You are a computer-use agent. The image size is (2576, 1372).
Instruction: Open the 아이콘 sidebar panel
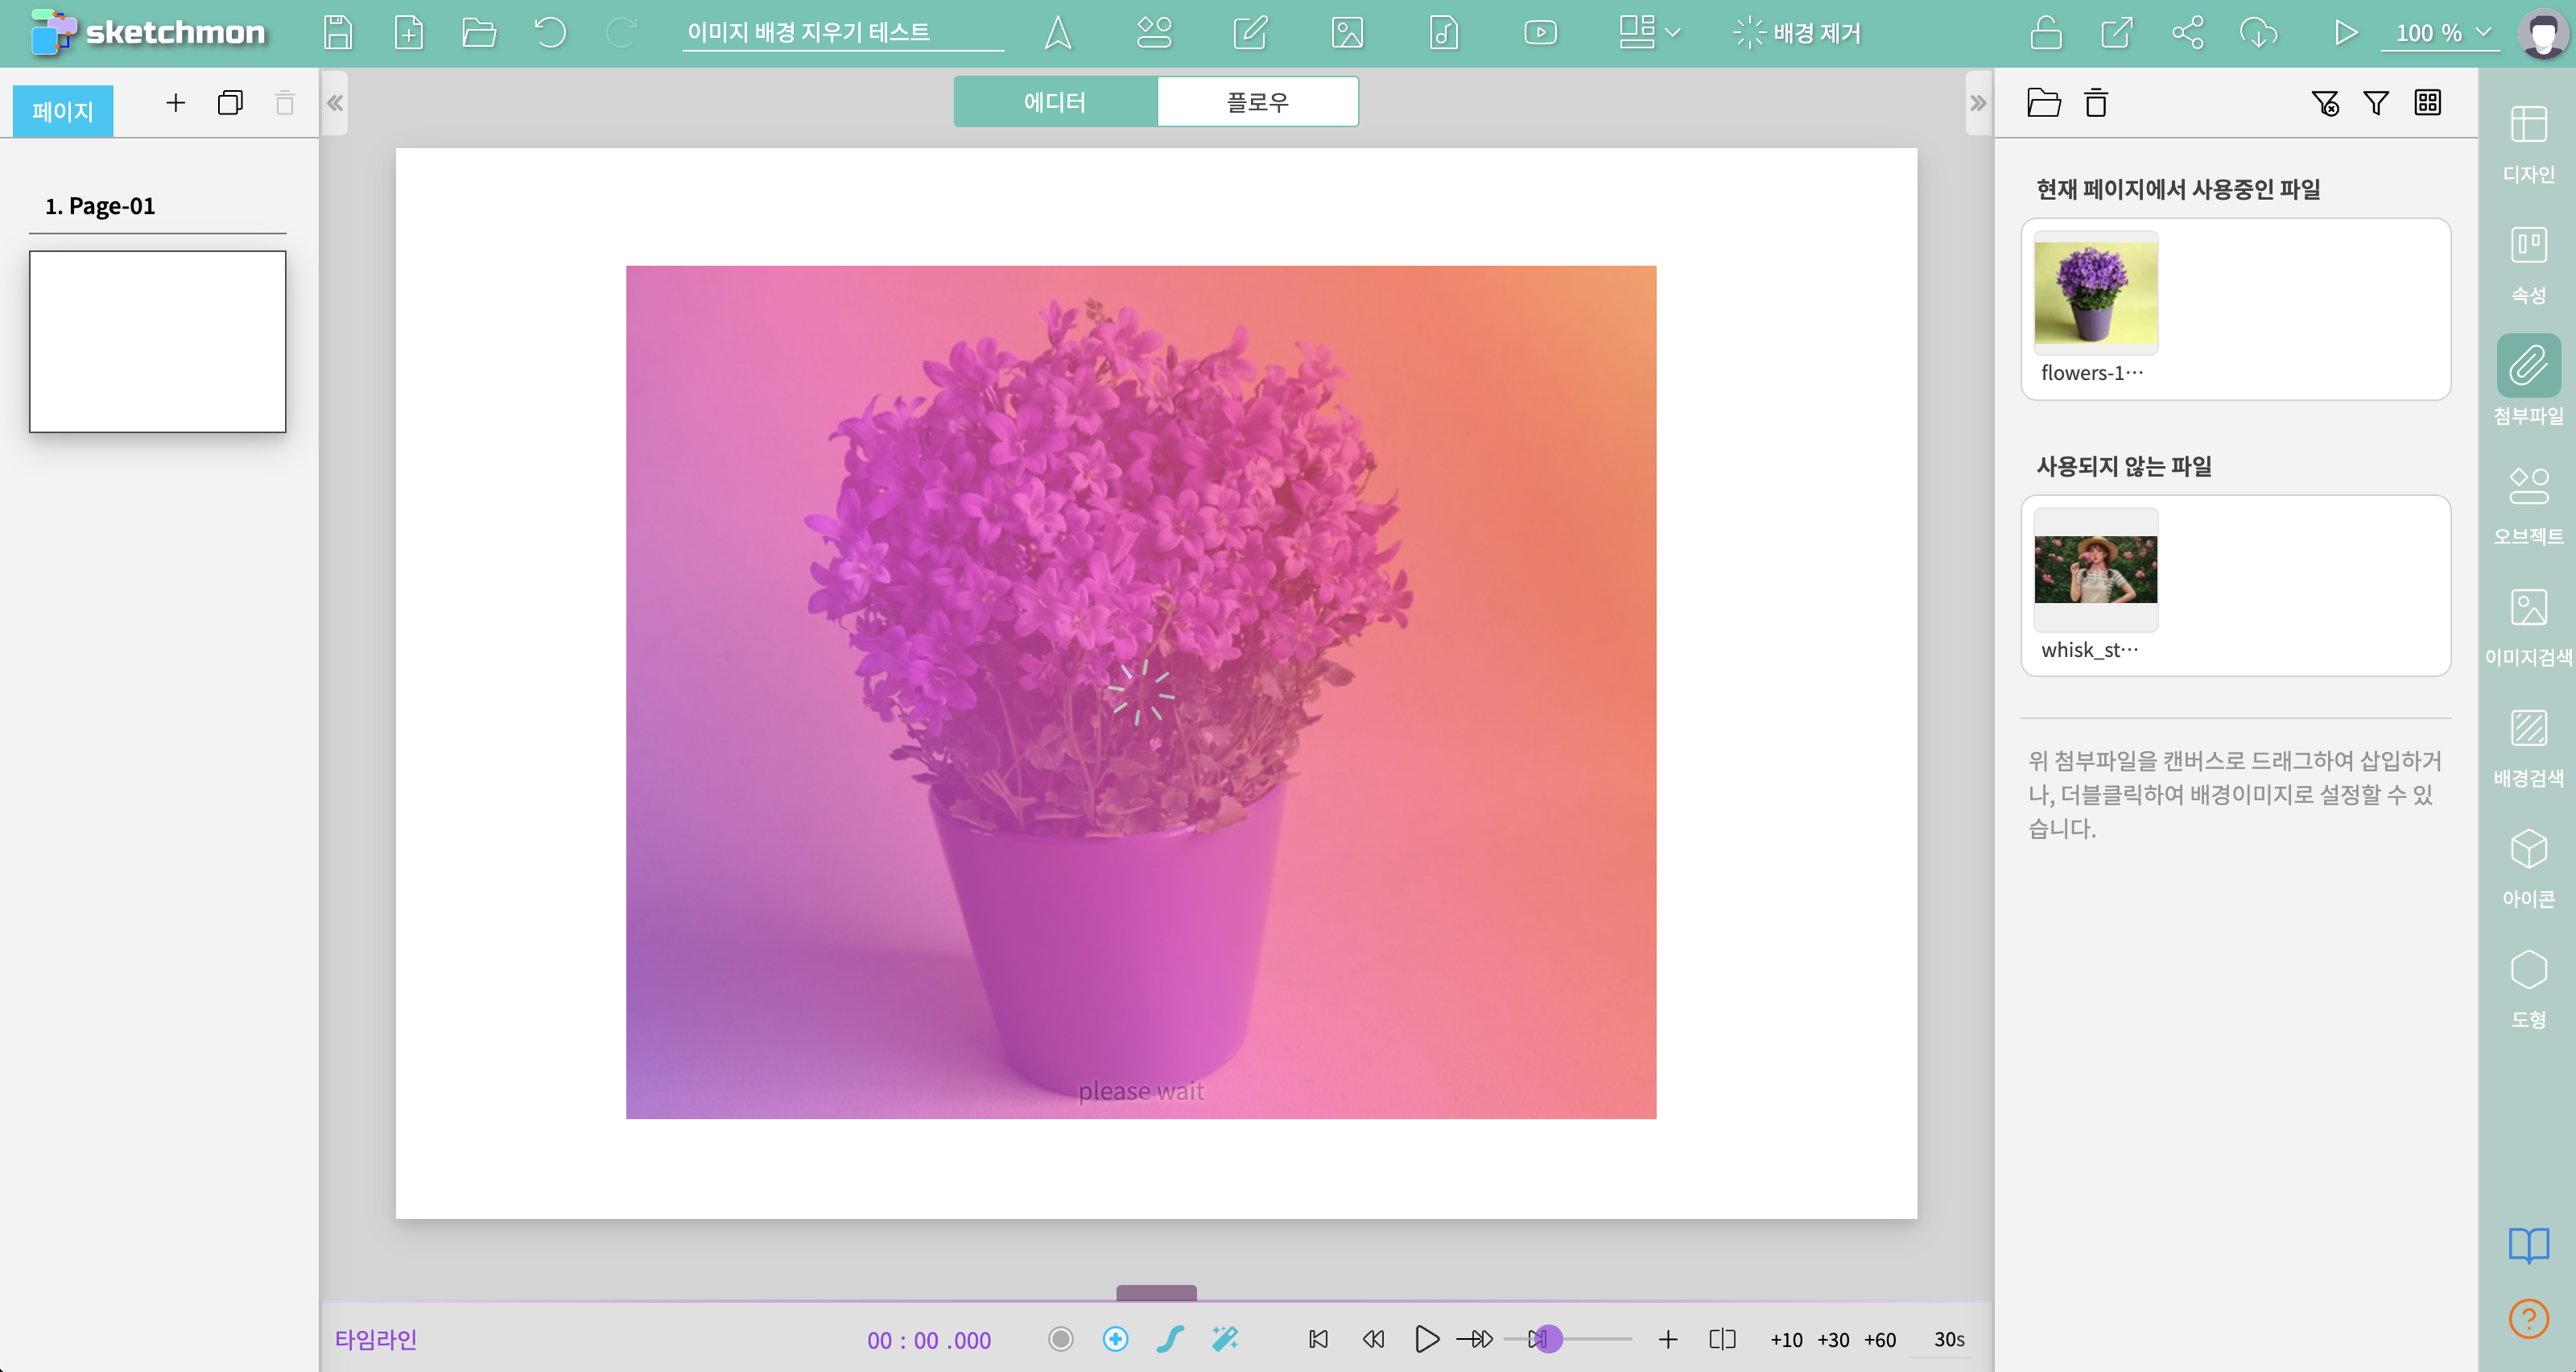coord(2527,868)
